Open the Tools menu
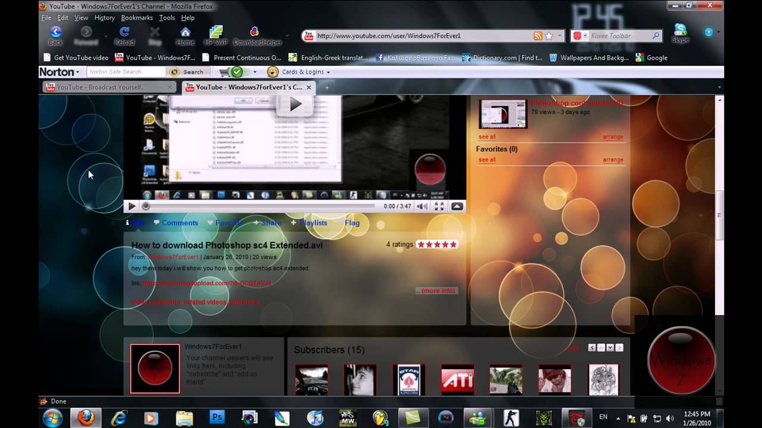The width and height of the screenshot is (762, 428). tap(167, 18)
